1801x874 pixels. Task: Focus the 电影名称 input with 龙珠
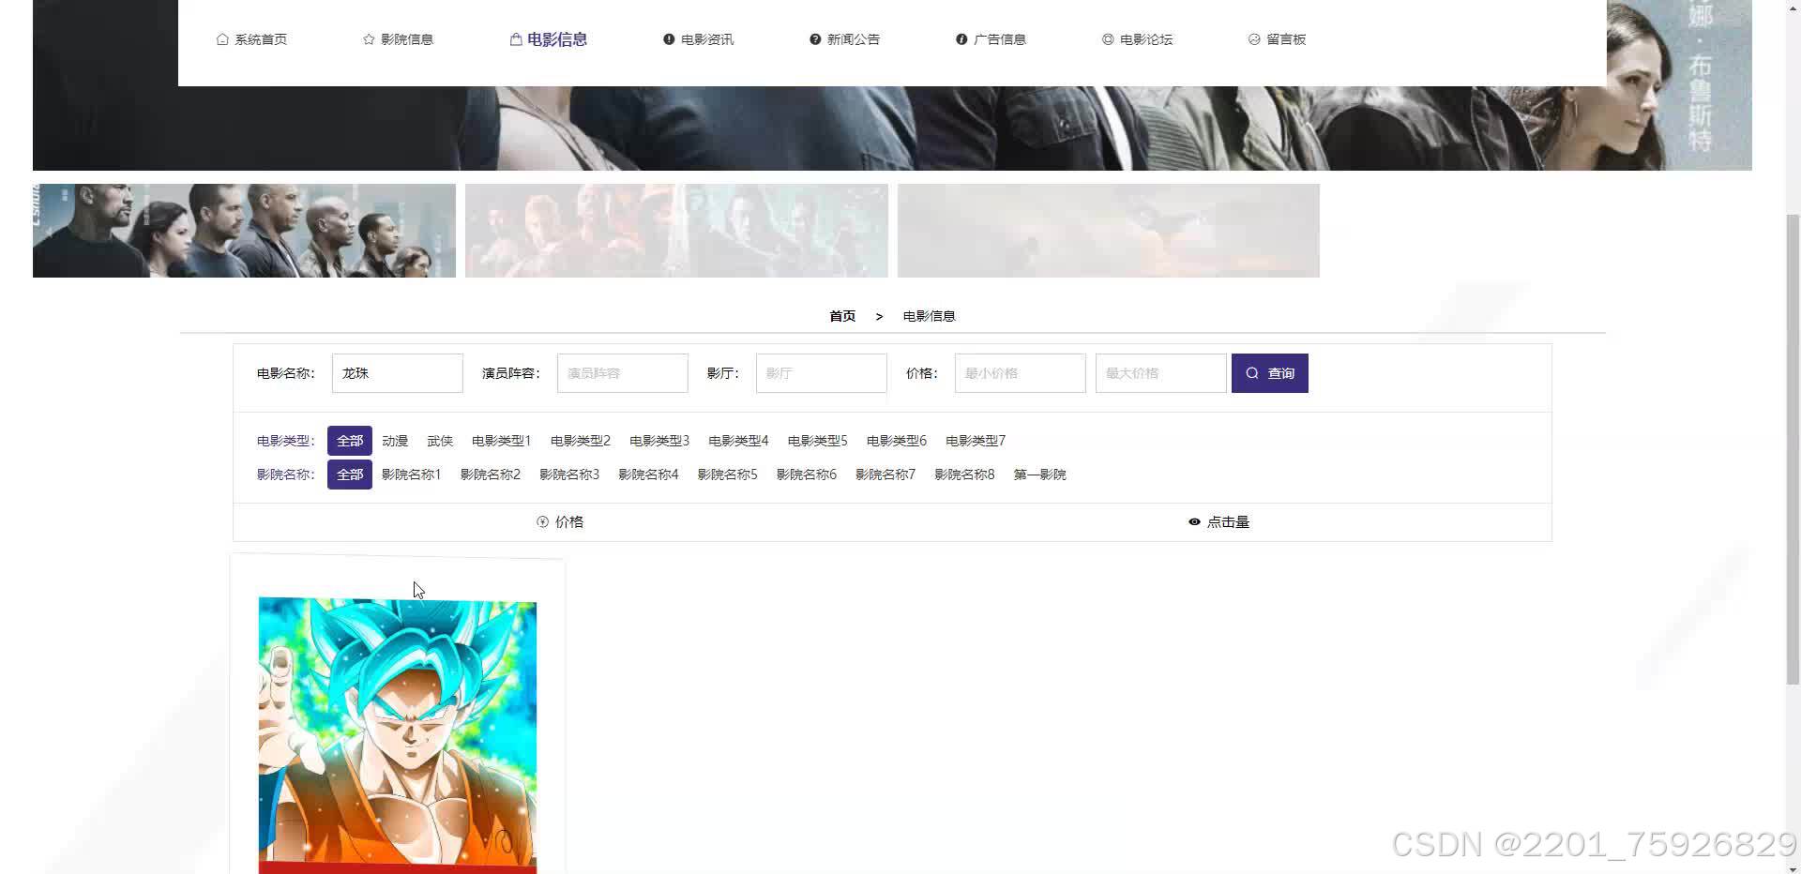[398, 373]
